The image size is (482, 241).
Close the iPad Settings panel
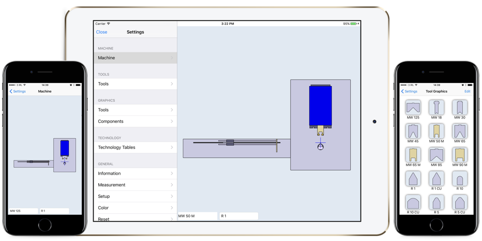pyautogui.click(x=102, y=32)
